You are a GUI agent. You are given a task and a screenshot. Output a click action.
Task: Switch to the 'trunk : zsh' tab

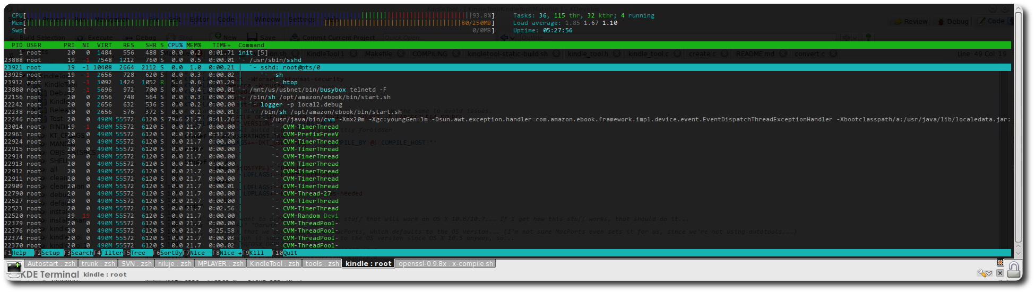click(x=98, y=263)
